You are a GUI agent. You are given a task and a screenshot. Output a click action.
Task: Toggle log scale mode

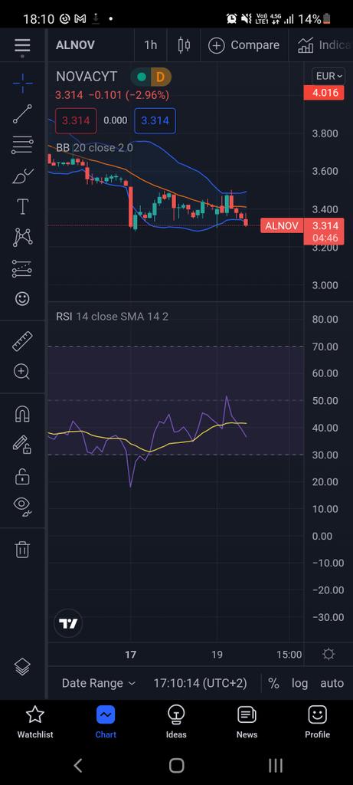tap(300, 683)
